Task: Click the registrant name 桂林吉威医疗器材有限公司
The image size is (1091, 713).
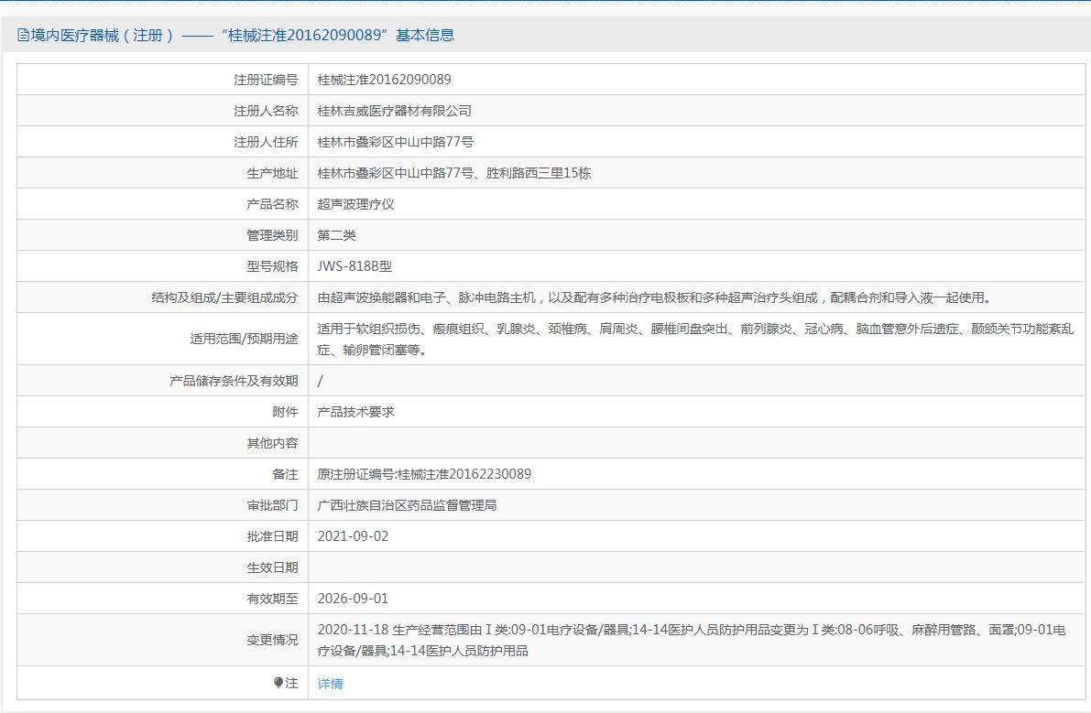Action: click(394, 111)
